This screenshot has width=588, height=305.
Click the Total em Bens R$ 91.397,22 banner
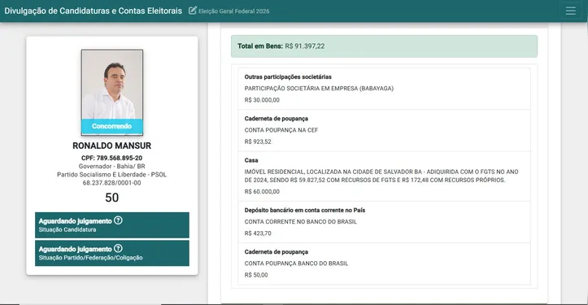[x=384, y=46]
